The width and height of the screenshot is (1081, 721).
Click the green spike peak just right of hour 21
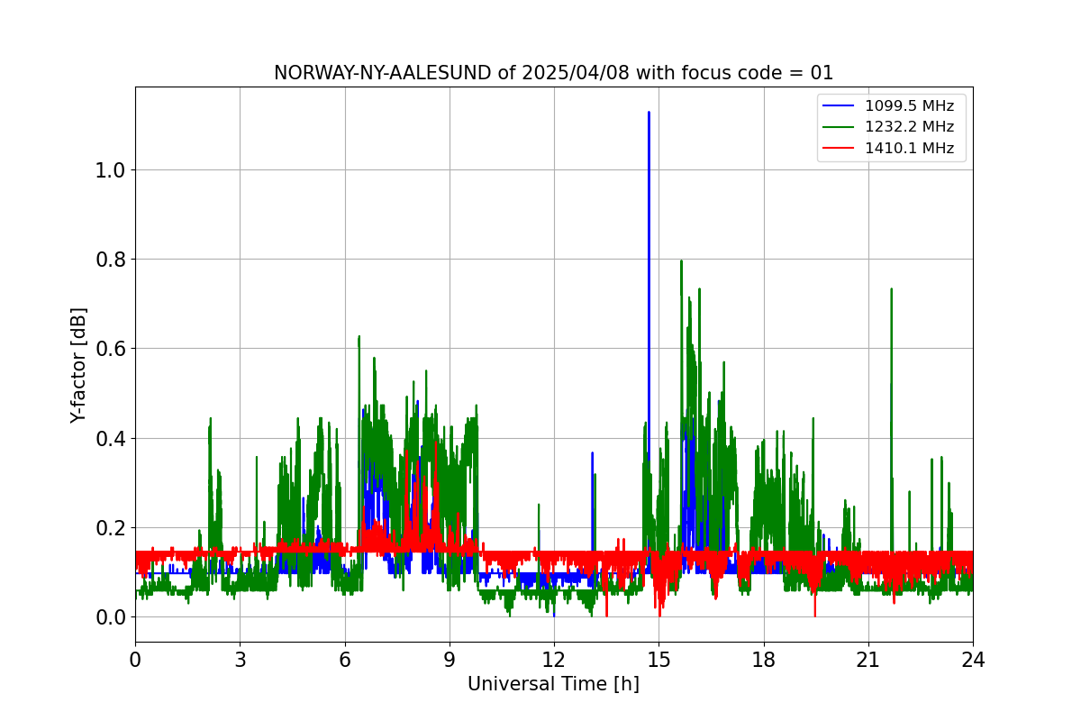891,290
